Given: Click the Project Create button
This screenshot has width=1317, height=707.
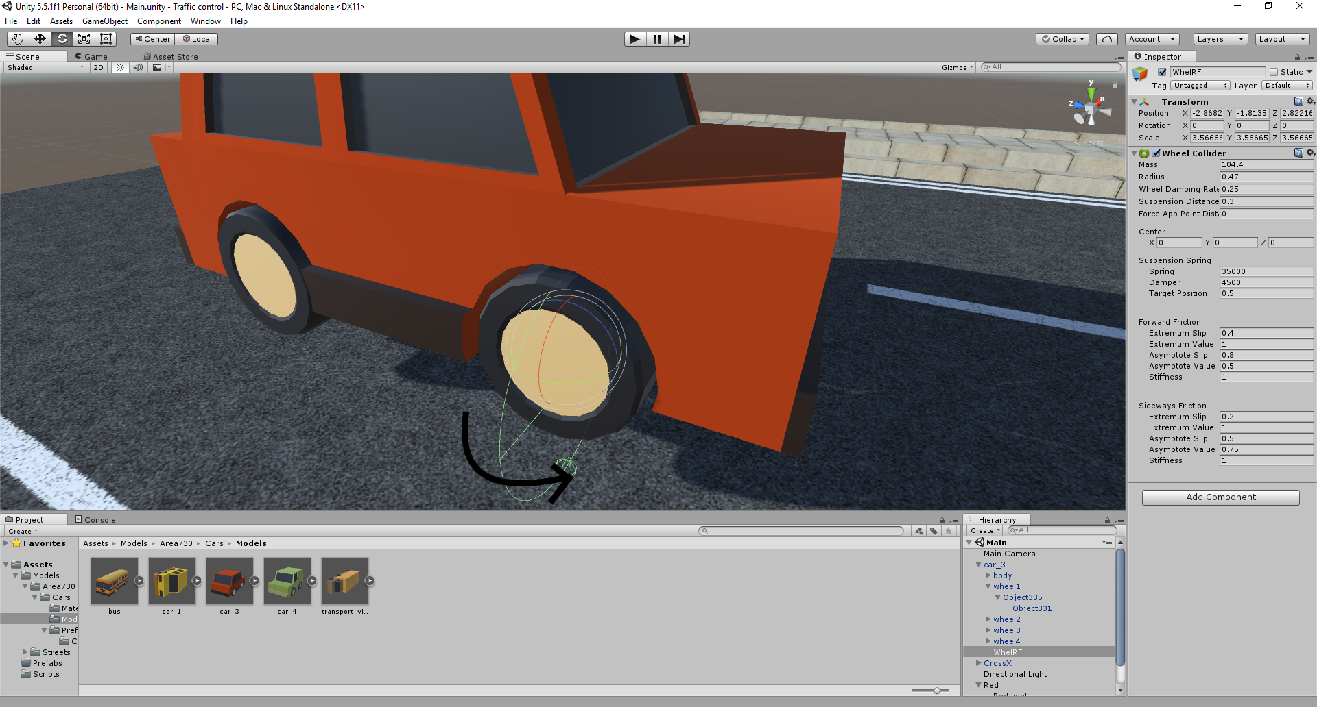Looking at the screenshot, I should click(x=23, y=531).
